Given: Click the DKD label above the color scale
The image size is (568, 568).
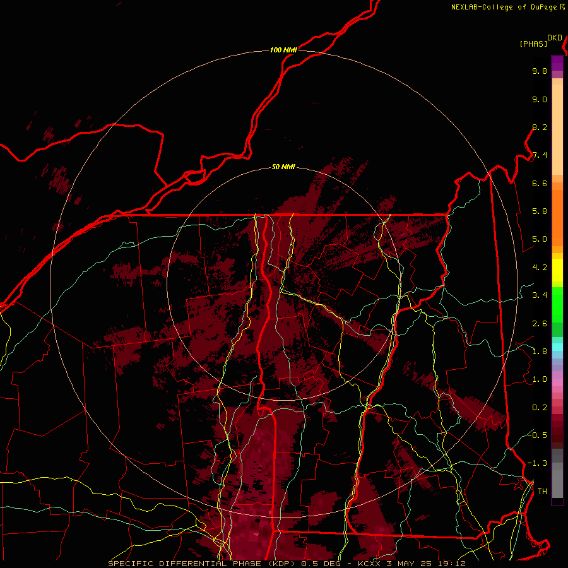Looking at the screenshot, I should [x=555, y=38].
